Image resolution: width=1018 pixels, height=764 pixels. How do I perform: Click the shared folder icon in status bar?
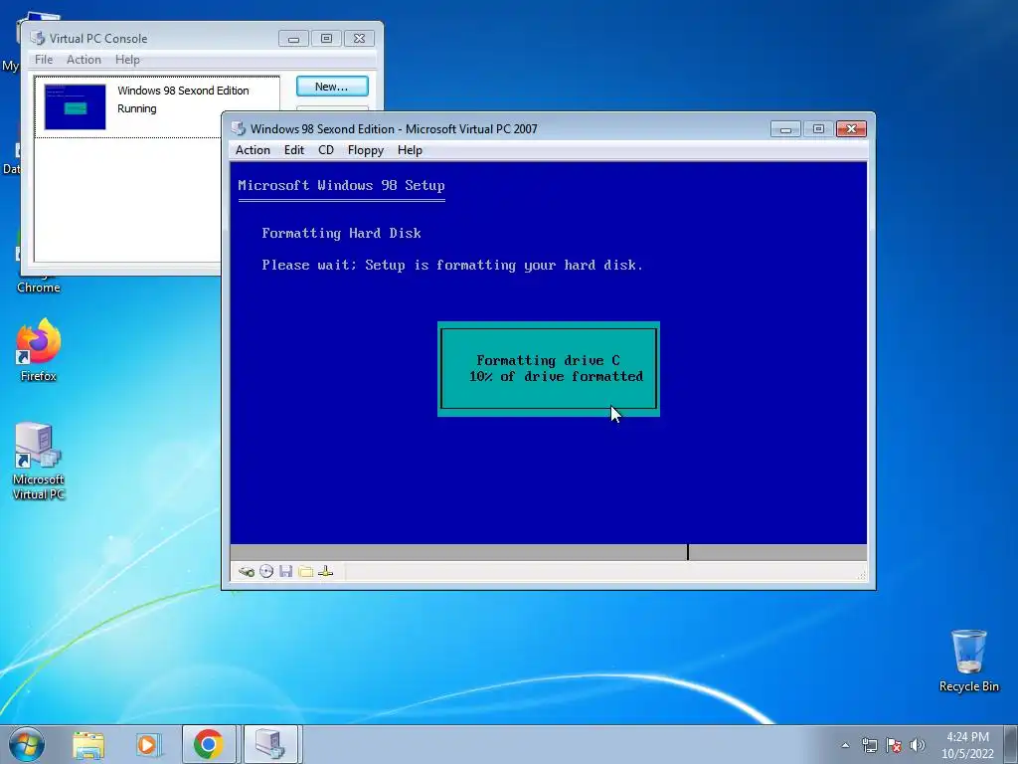tap(306, 571)
